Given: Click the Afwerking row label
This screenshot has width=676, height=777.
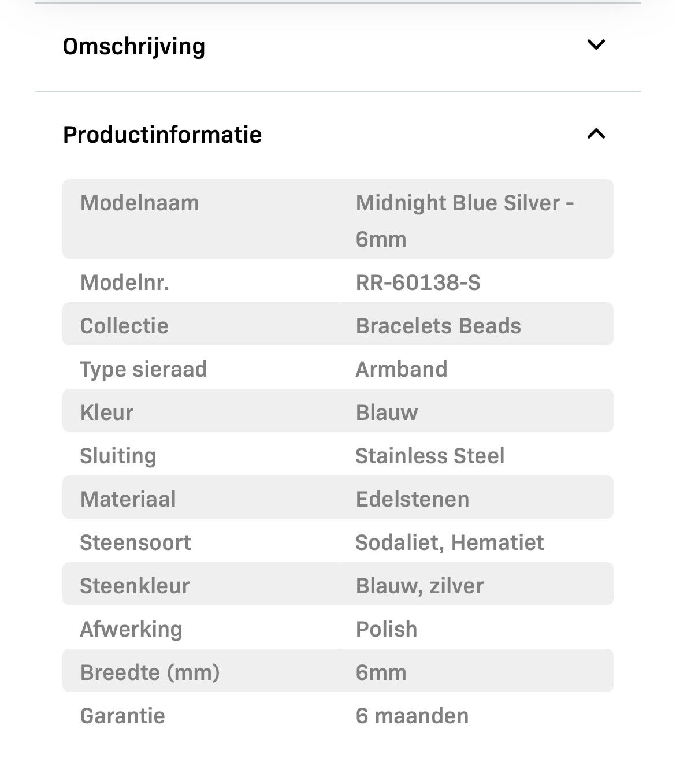Looking at the screenshot, I should pos(131,629).
